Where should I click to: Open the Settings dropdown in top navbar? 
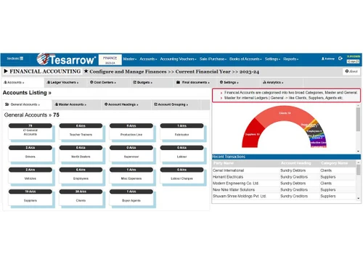[x=272, y=59]
